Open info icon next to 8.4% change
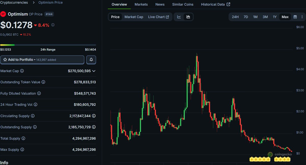 53,25
